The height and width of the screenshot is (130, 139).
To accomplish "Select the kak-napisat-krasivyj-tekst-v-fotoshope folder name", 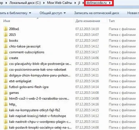I will click(x=37, y=116).
